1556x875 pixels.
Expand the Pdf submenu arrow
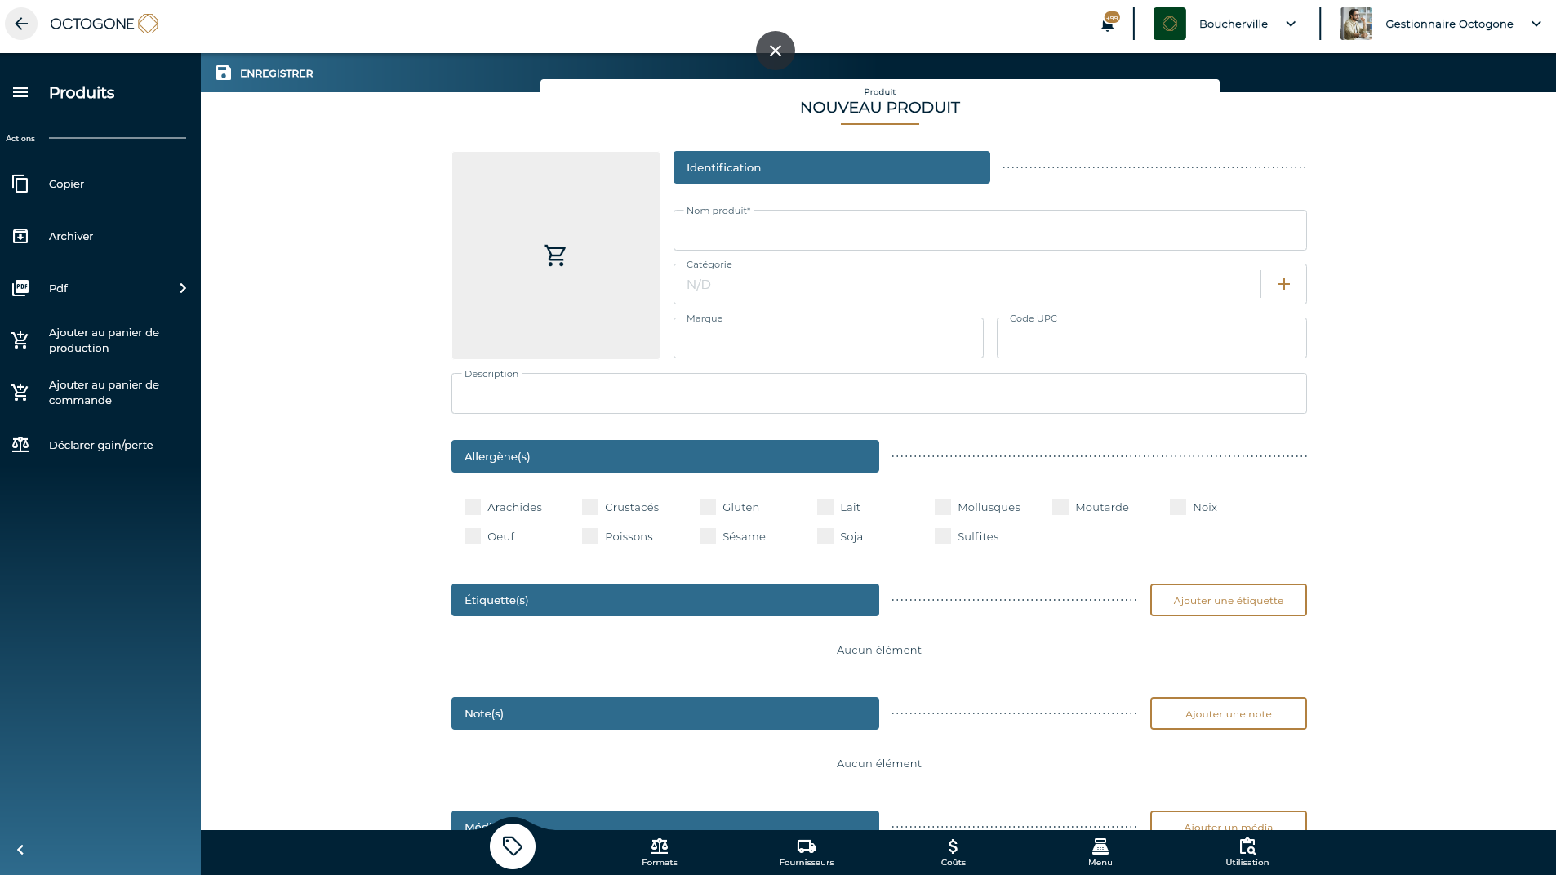point(183,288)
